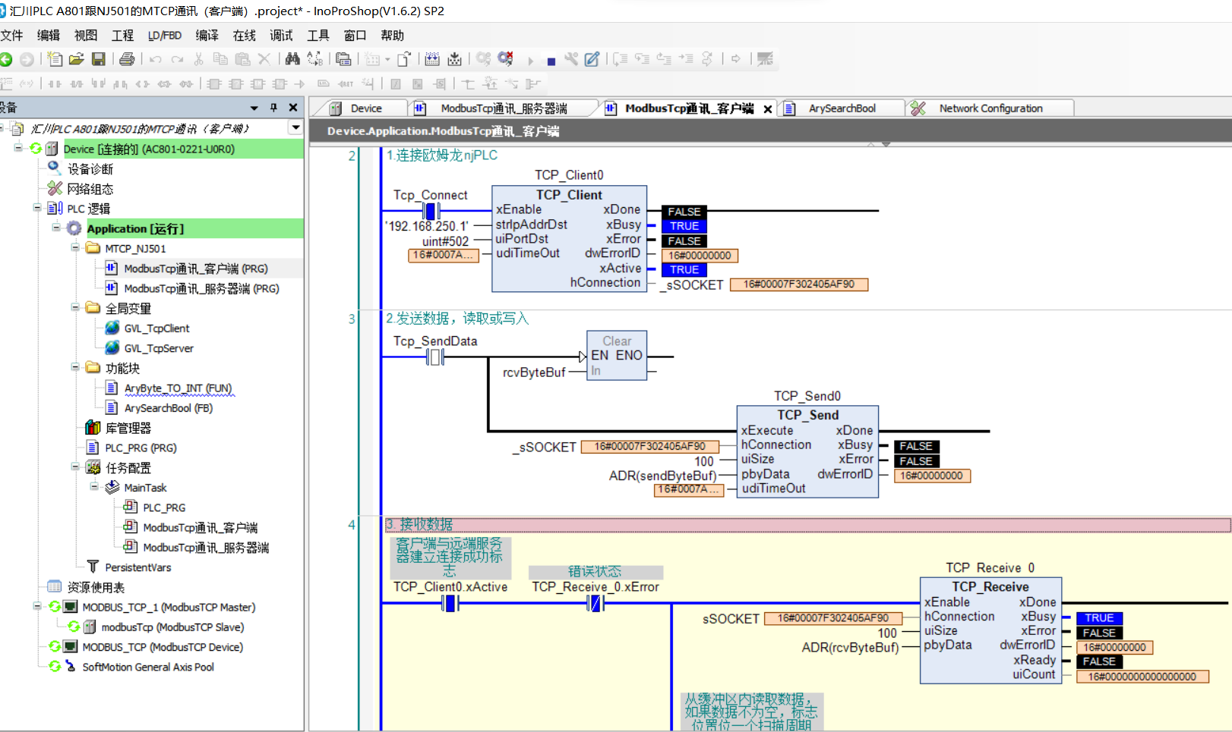The image size is (1232, 732).
Task: Collapse the Application [运行] node
Action: tap(56, 228)
